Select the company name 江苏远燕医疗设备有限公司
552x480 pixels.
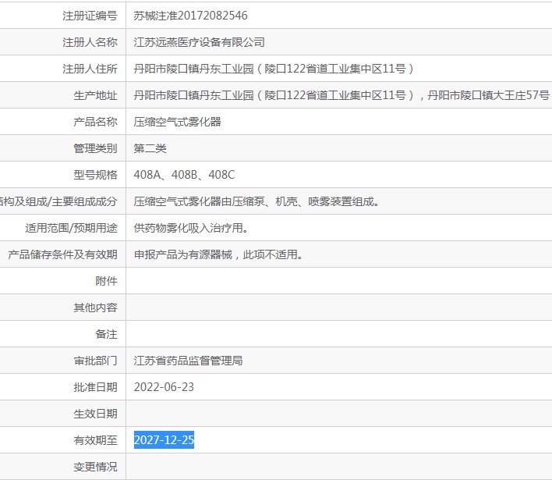point(199,42)
